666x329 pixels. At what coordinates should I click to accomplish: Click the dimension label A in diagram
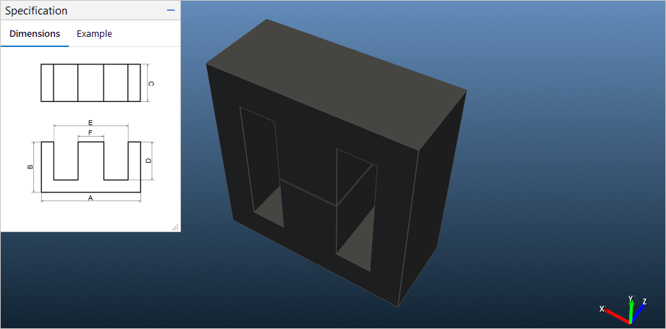[x=90, y=198]
